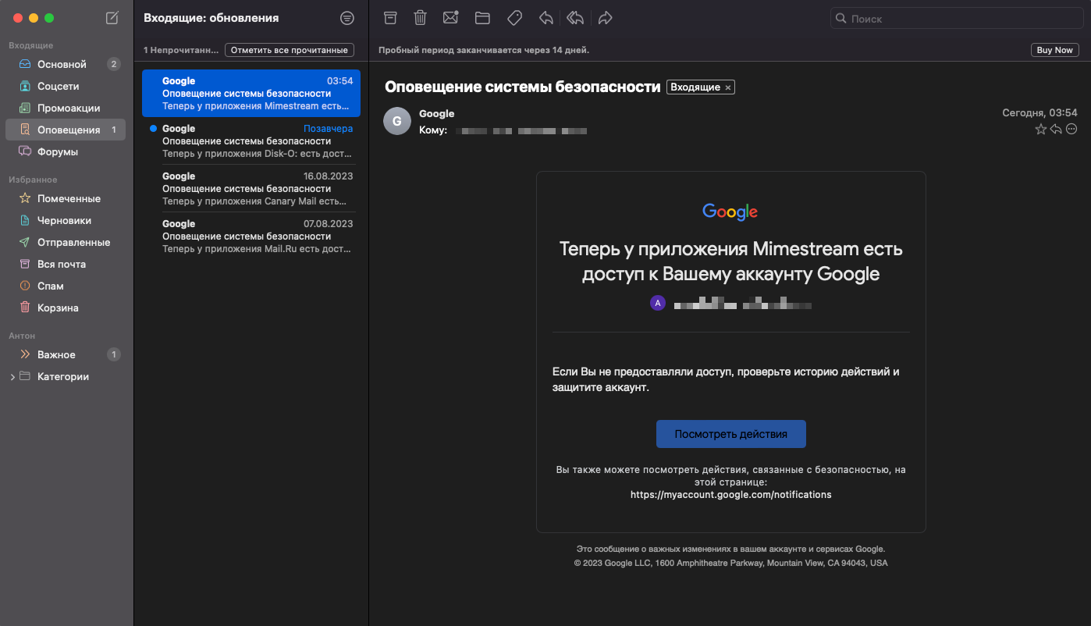
Task: Click the Сегодня, 03:54 timestamp
Action: (x=1039, y=113)
